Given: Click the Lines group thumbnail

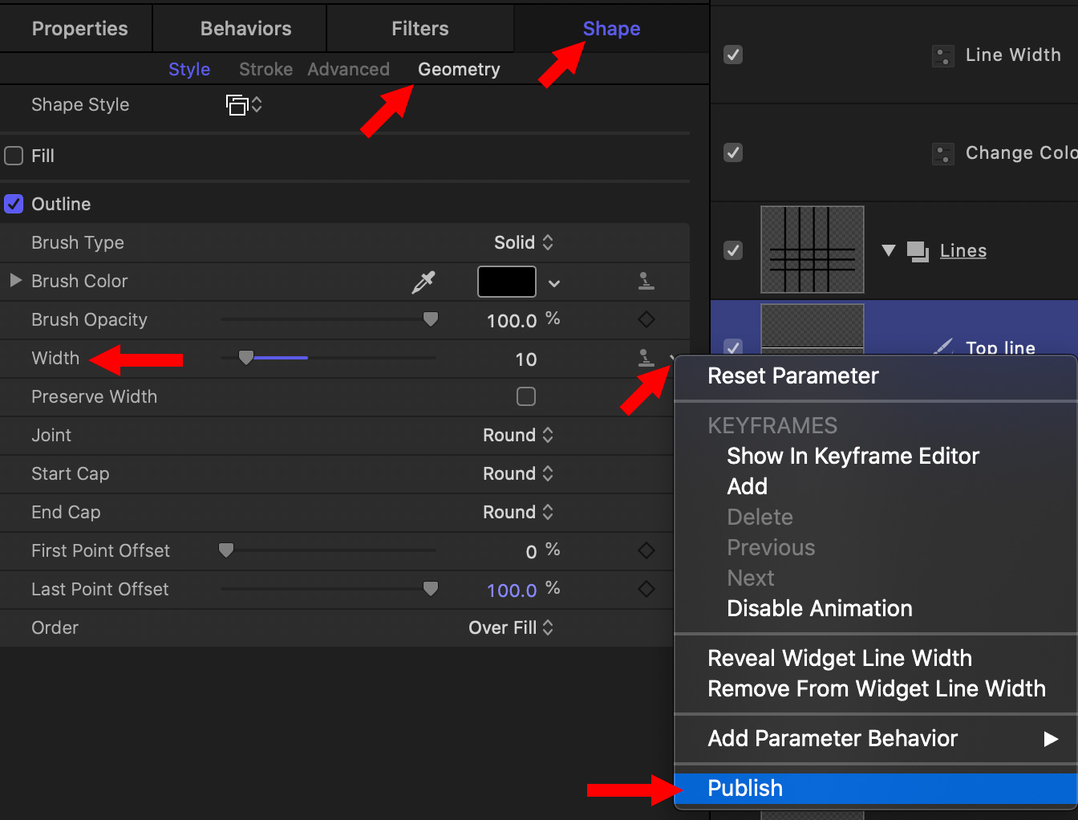Looking at the screenshot, I should click(813, 250).
